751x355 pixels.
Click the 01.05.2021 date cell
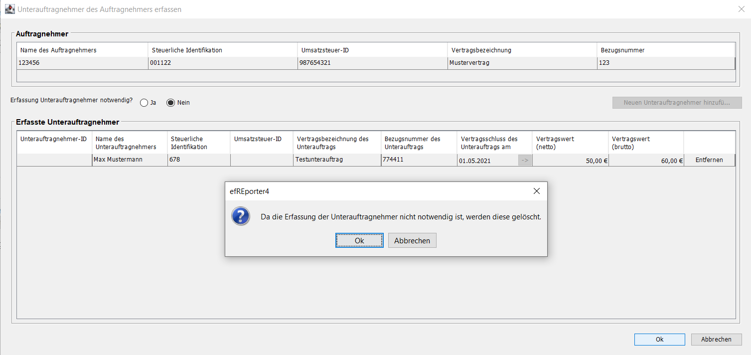[x=488, y=161]
